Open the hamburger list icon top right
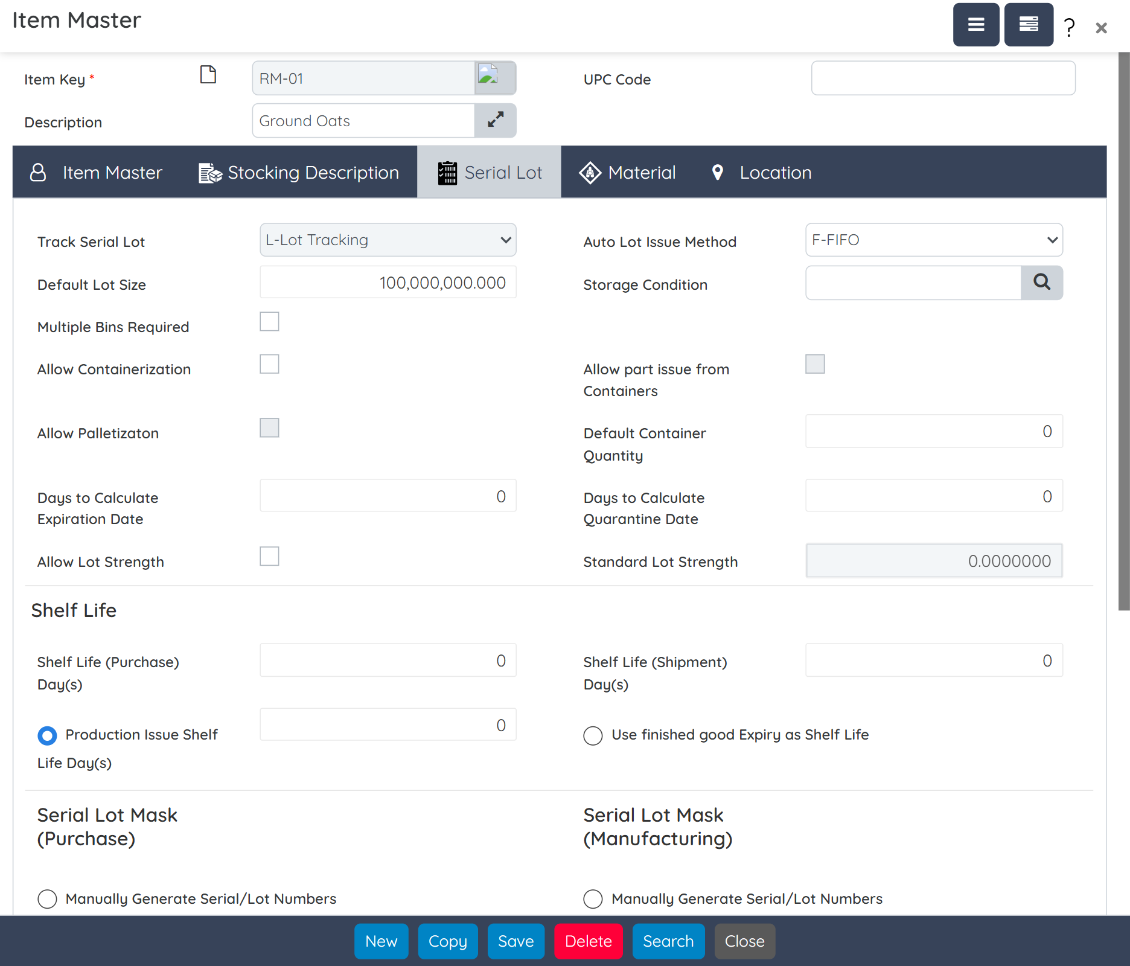 (x=975, y=25)
